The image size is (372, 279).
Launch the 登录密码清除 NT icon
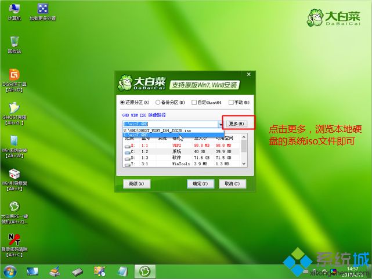pyautogui.click(x=15, y=245)
